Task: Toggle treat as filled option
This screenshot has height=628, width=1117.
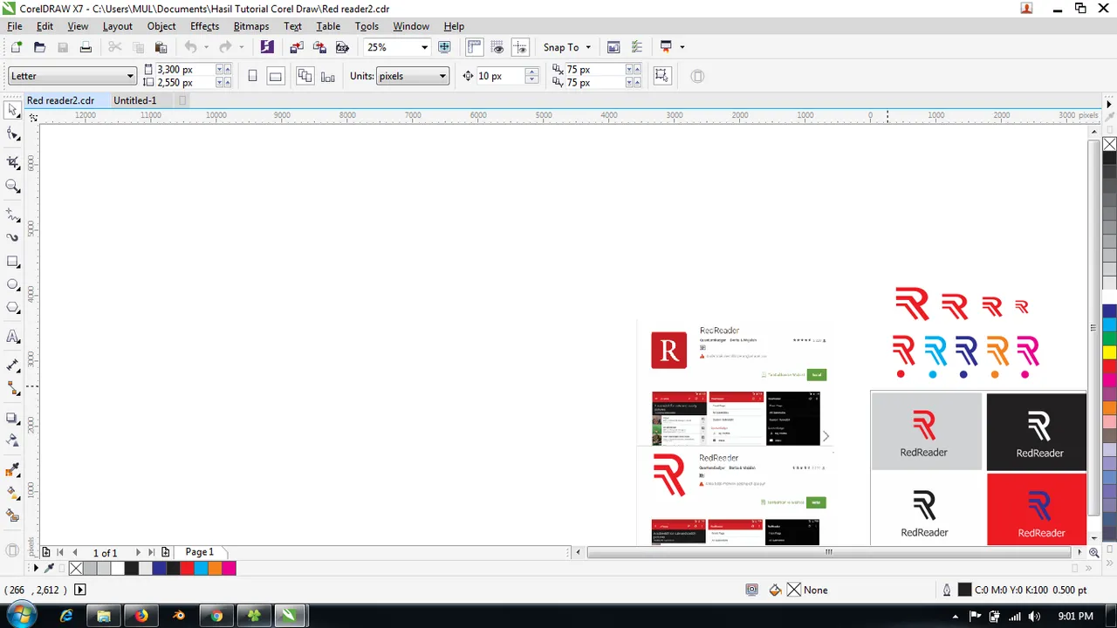Action: (661, 76)
